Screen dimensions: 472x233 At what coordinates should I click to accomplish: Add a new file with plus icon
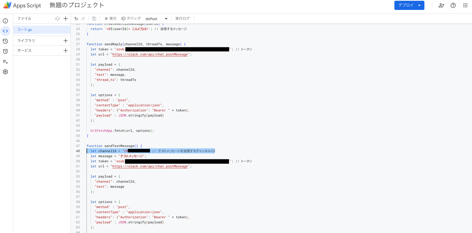(66, 19)
